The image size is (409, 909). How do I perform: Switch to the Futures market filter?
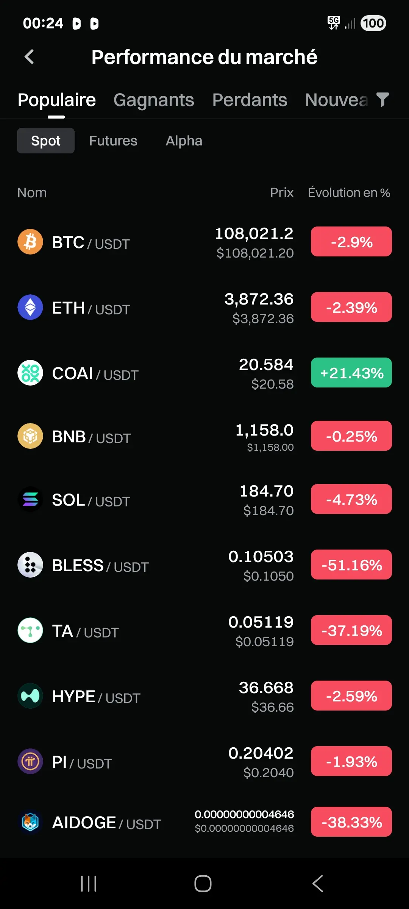pos(113,141)
